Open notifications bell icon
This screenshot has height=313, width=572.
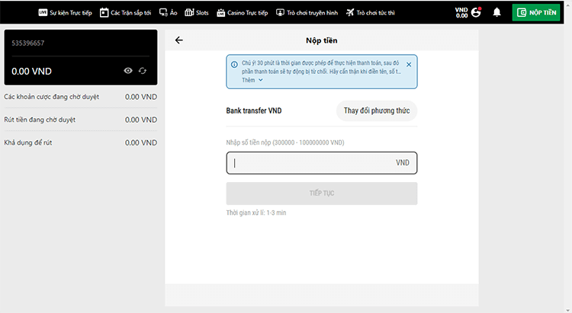pyautogui.click(x=496, y=12)
